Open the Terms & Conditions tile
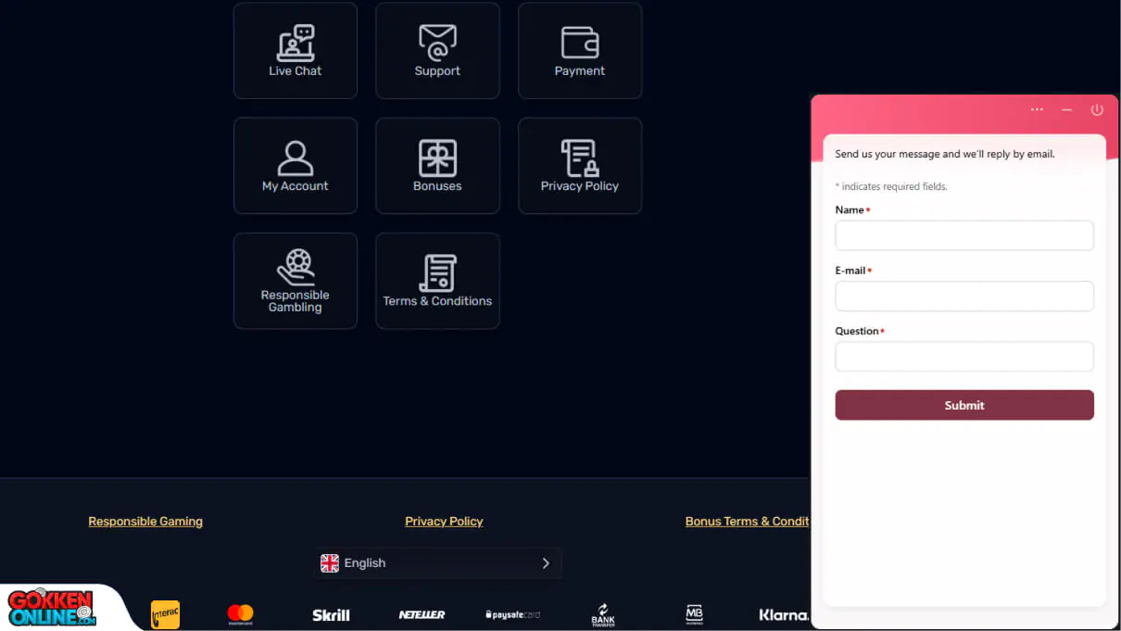 coord(437,281)
